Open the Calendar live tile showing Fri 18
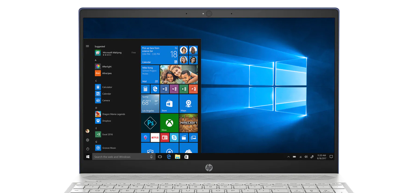Screen dimensions: 418x193 pos(160,55)
